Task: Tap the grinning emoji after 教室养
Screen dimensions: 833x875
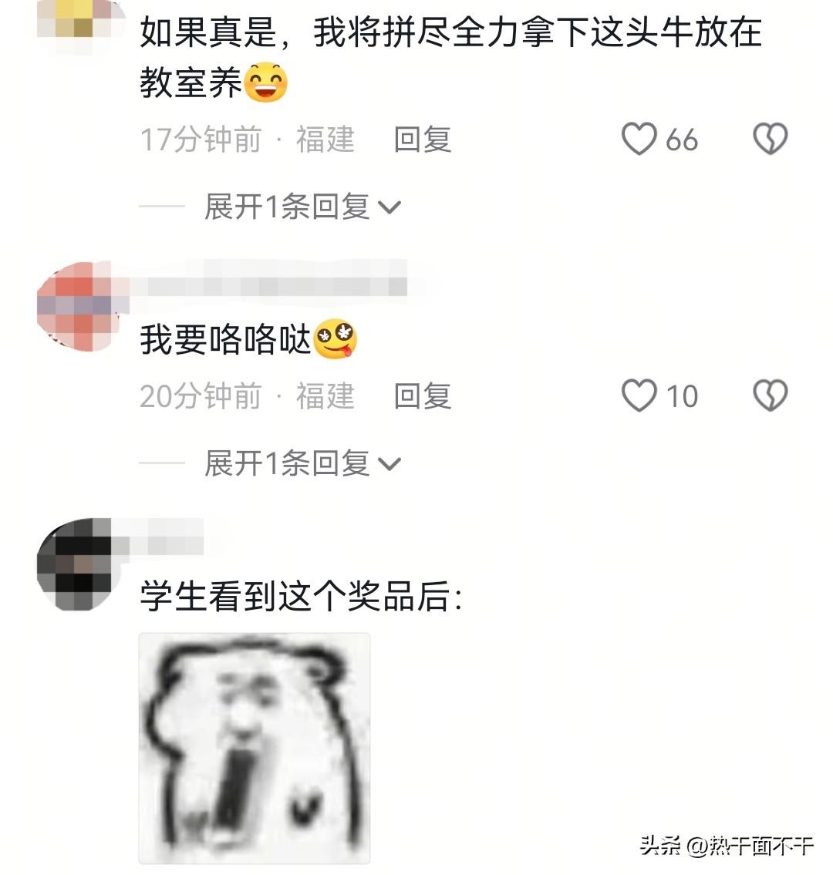Action: pyautogui.click(x=266, y=82)
